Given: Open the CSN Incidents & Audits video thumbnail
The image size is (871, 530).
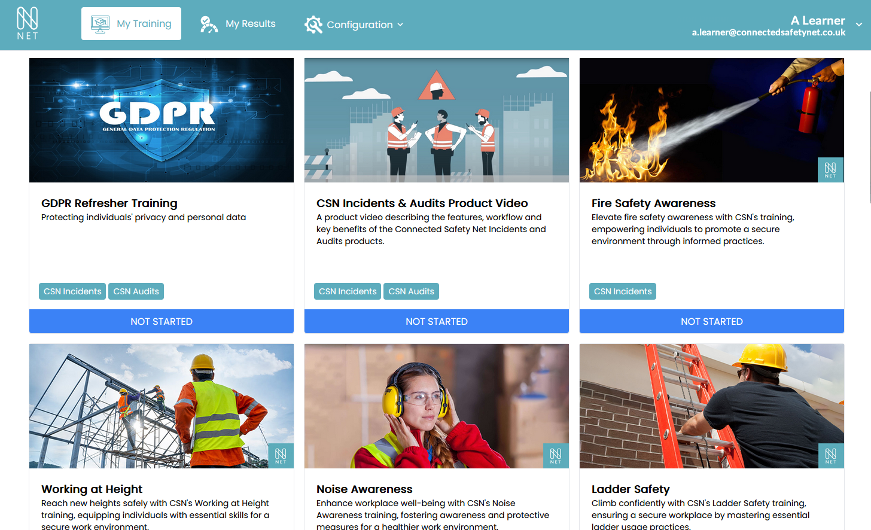Looking at the screenshot, I should tap(437, 120).
